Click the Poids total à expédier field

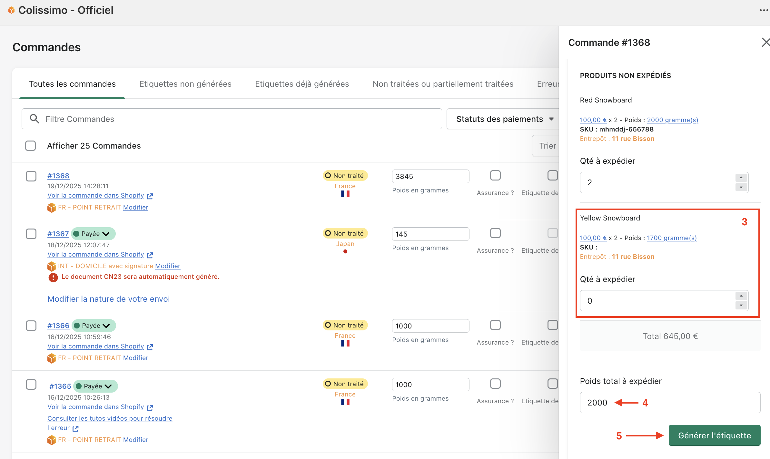693,403
